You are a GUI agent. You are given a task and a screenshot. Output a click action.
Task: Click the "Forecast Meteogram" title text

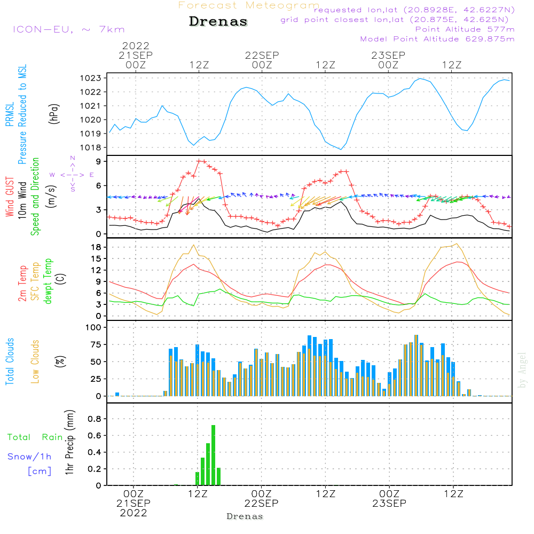[249, 5]
